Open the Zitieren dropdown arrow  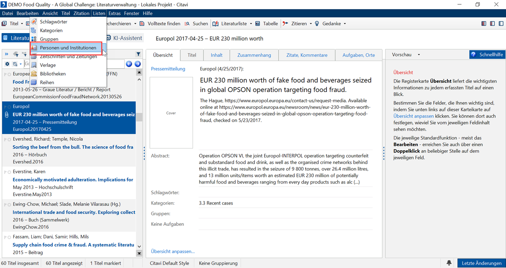click(x=311, y=24)
